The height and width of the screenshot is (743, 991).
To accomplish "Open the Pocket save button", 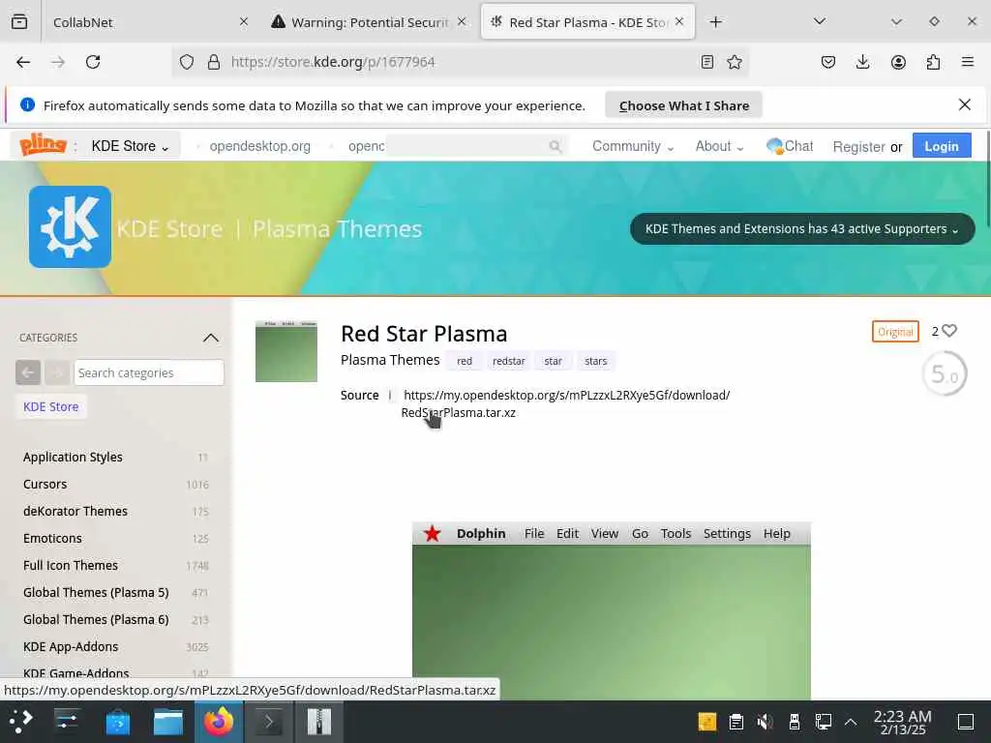I will 828,62.
